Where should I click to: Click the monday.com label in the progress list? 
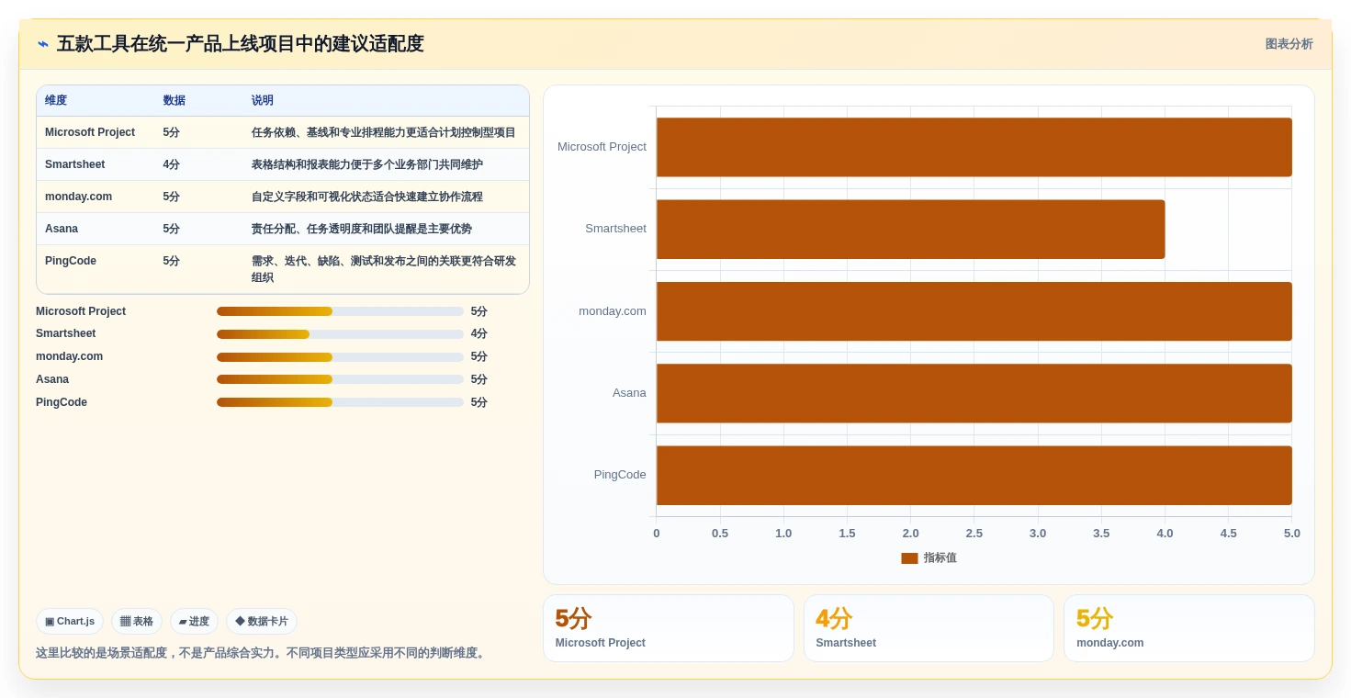click(70, 356)
